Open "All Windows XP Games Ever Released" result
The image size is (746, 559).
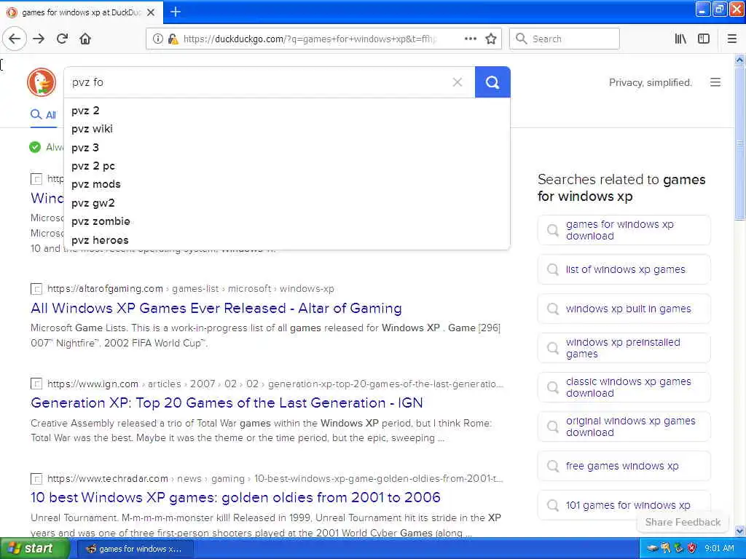(x=216, y=308)
